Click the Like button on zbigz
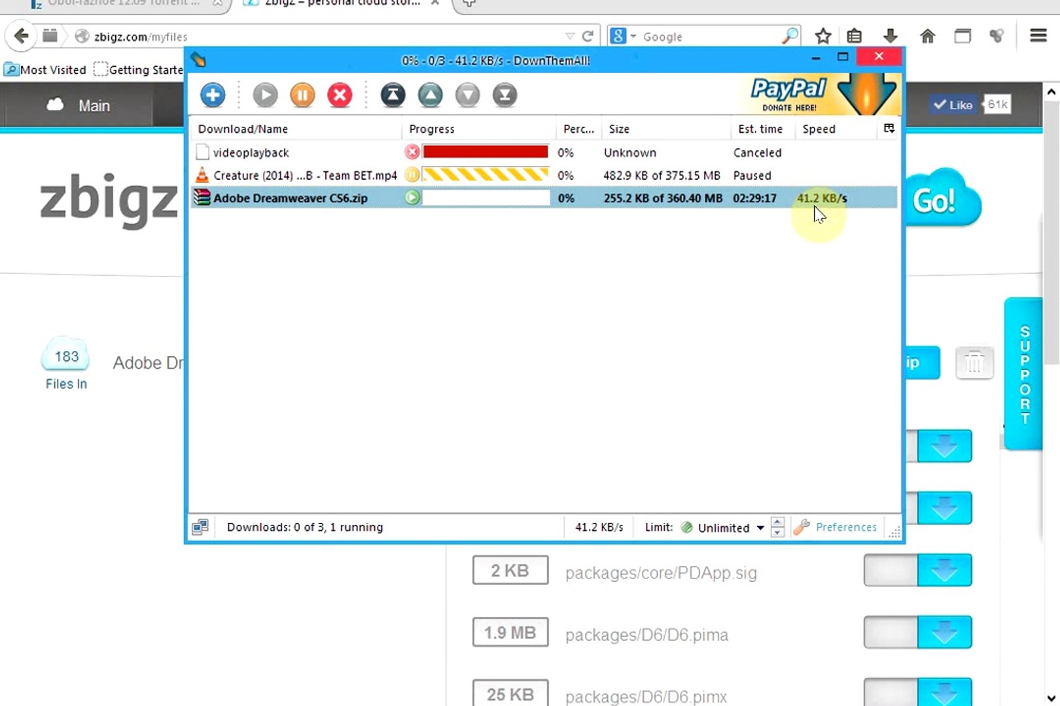Screen dimensions: 1060x706 (x=953, y=105)
